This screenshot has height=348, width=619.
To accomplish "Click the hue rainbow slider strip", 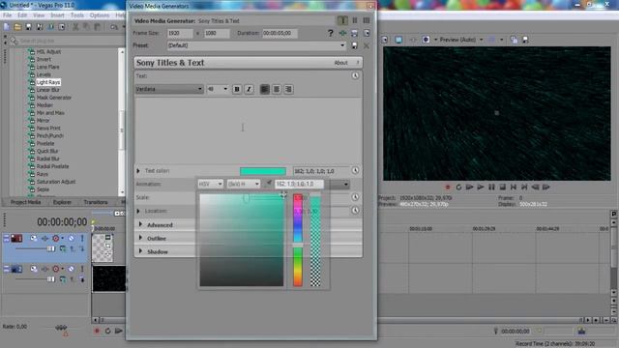I will pyautogui.click(x=298, y=240).
